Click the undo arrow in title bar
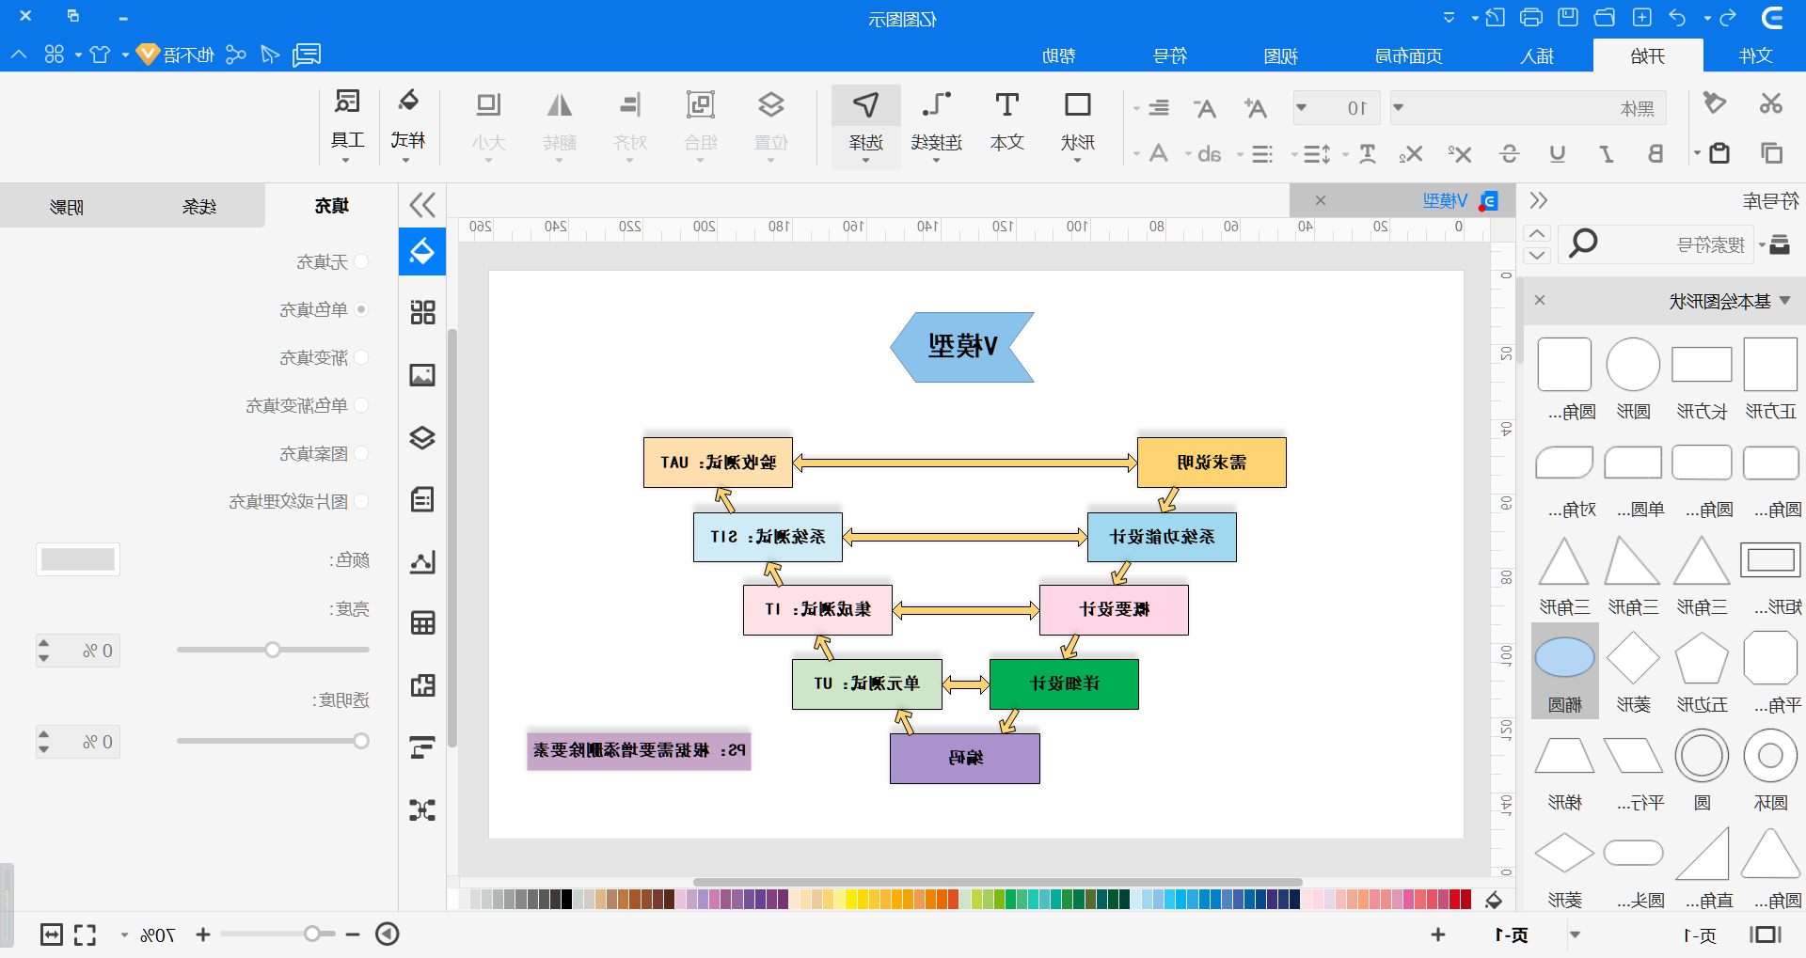Image resolution: width=1806 pixels, height=958 pixels. click(x=1677, y=17)
